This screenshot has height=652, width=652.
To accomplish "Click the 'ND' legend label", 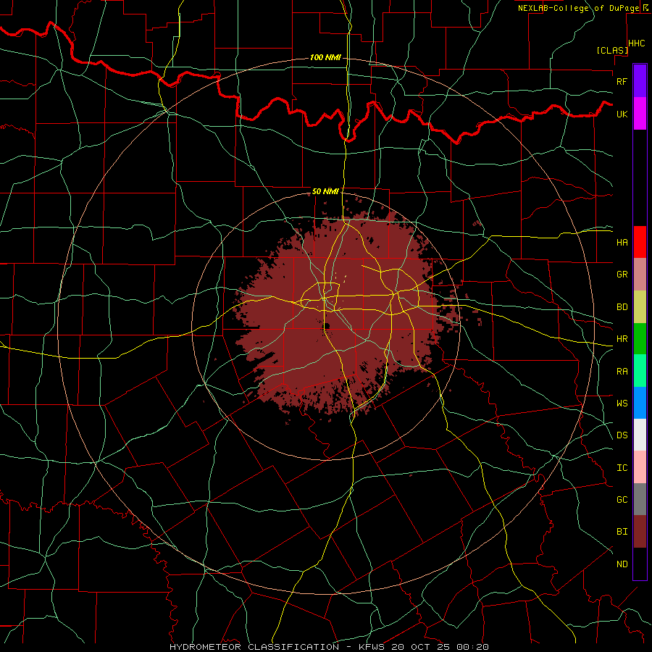I will click(622, 564).
